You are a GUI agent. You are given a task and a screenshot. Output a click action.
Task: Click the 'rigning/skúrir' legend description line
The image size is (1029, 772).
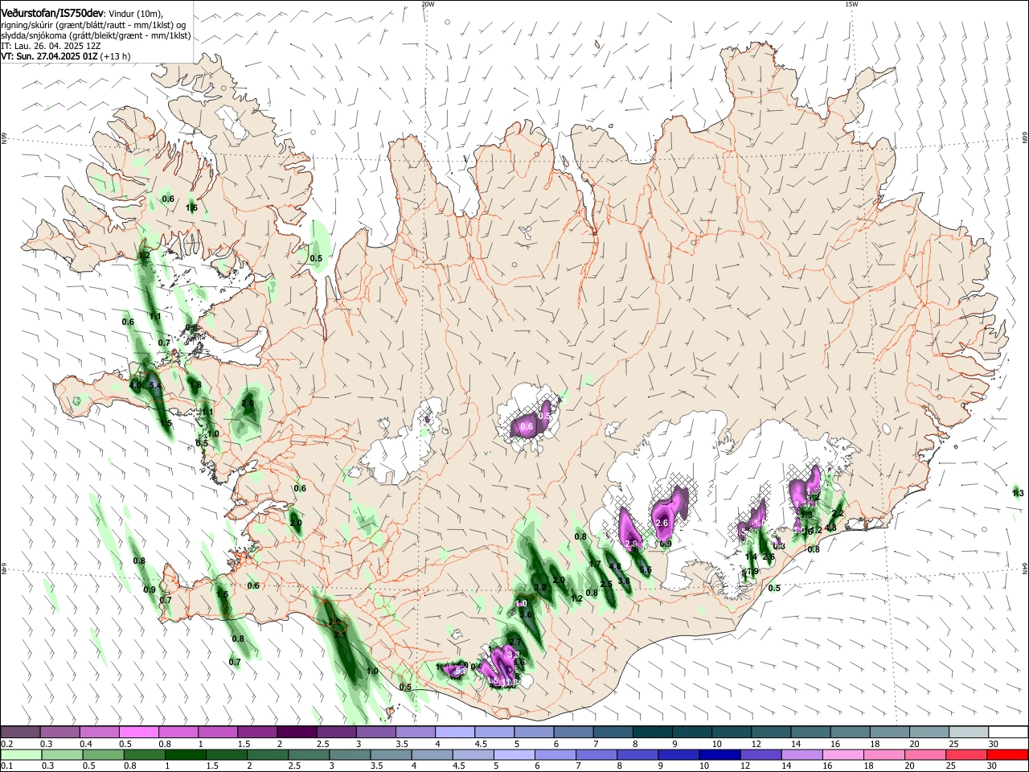tap(93, 25)
